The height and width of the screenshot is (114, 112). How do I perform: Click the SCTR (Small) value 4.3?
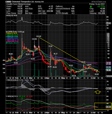(x=73, y=13)
